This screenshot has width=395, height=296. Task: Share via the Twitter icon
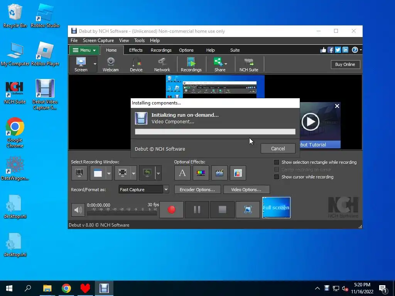[338, 50]
